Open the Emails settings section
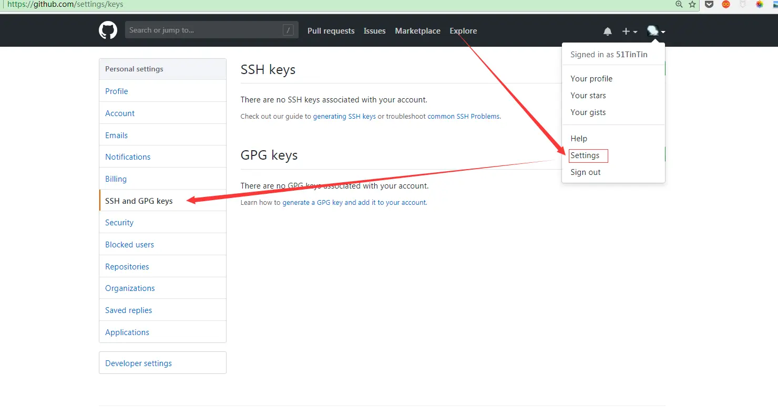 pyautogui.click(x=162, y=135)
